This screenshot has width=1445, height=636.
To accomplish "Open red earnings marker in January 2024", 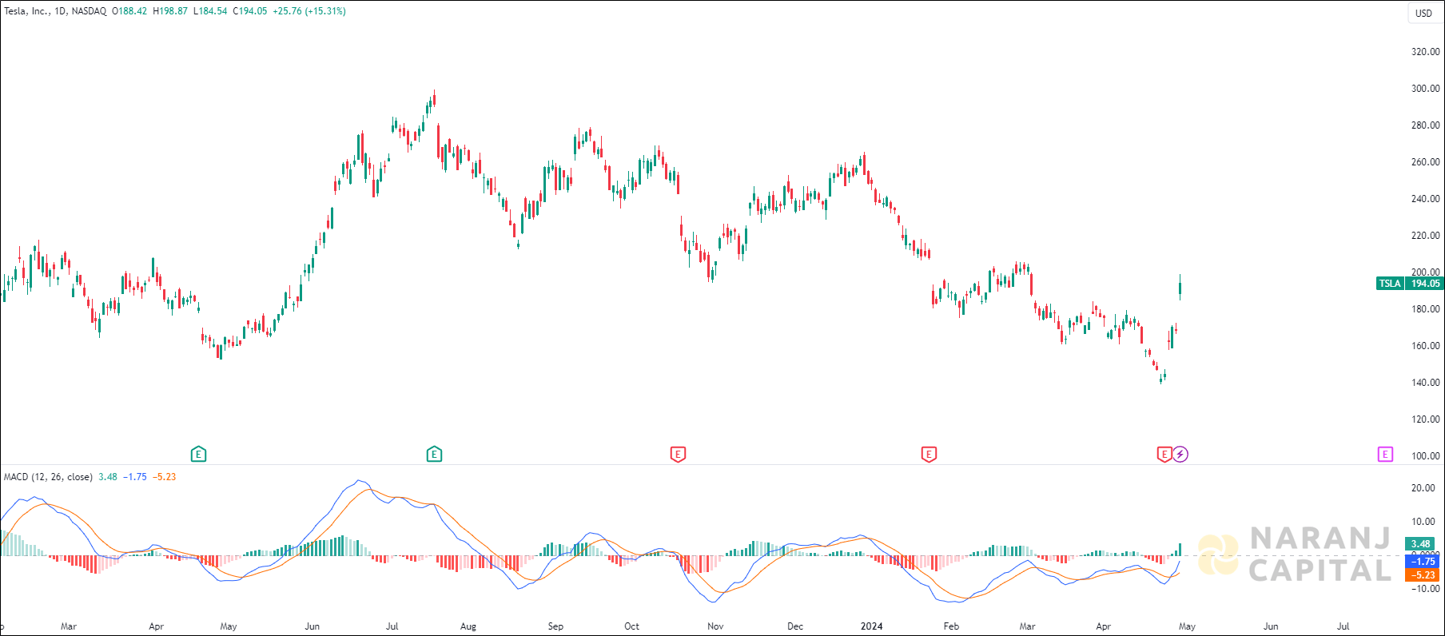I will click(x=929, y=455).
